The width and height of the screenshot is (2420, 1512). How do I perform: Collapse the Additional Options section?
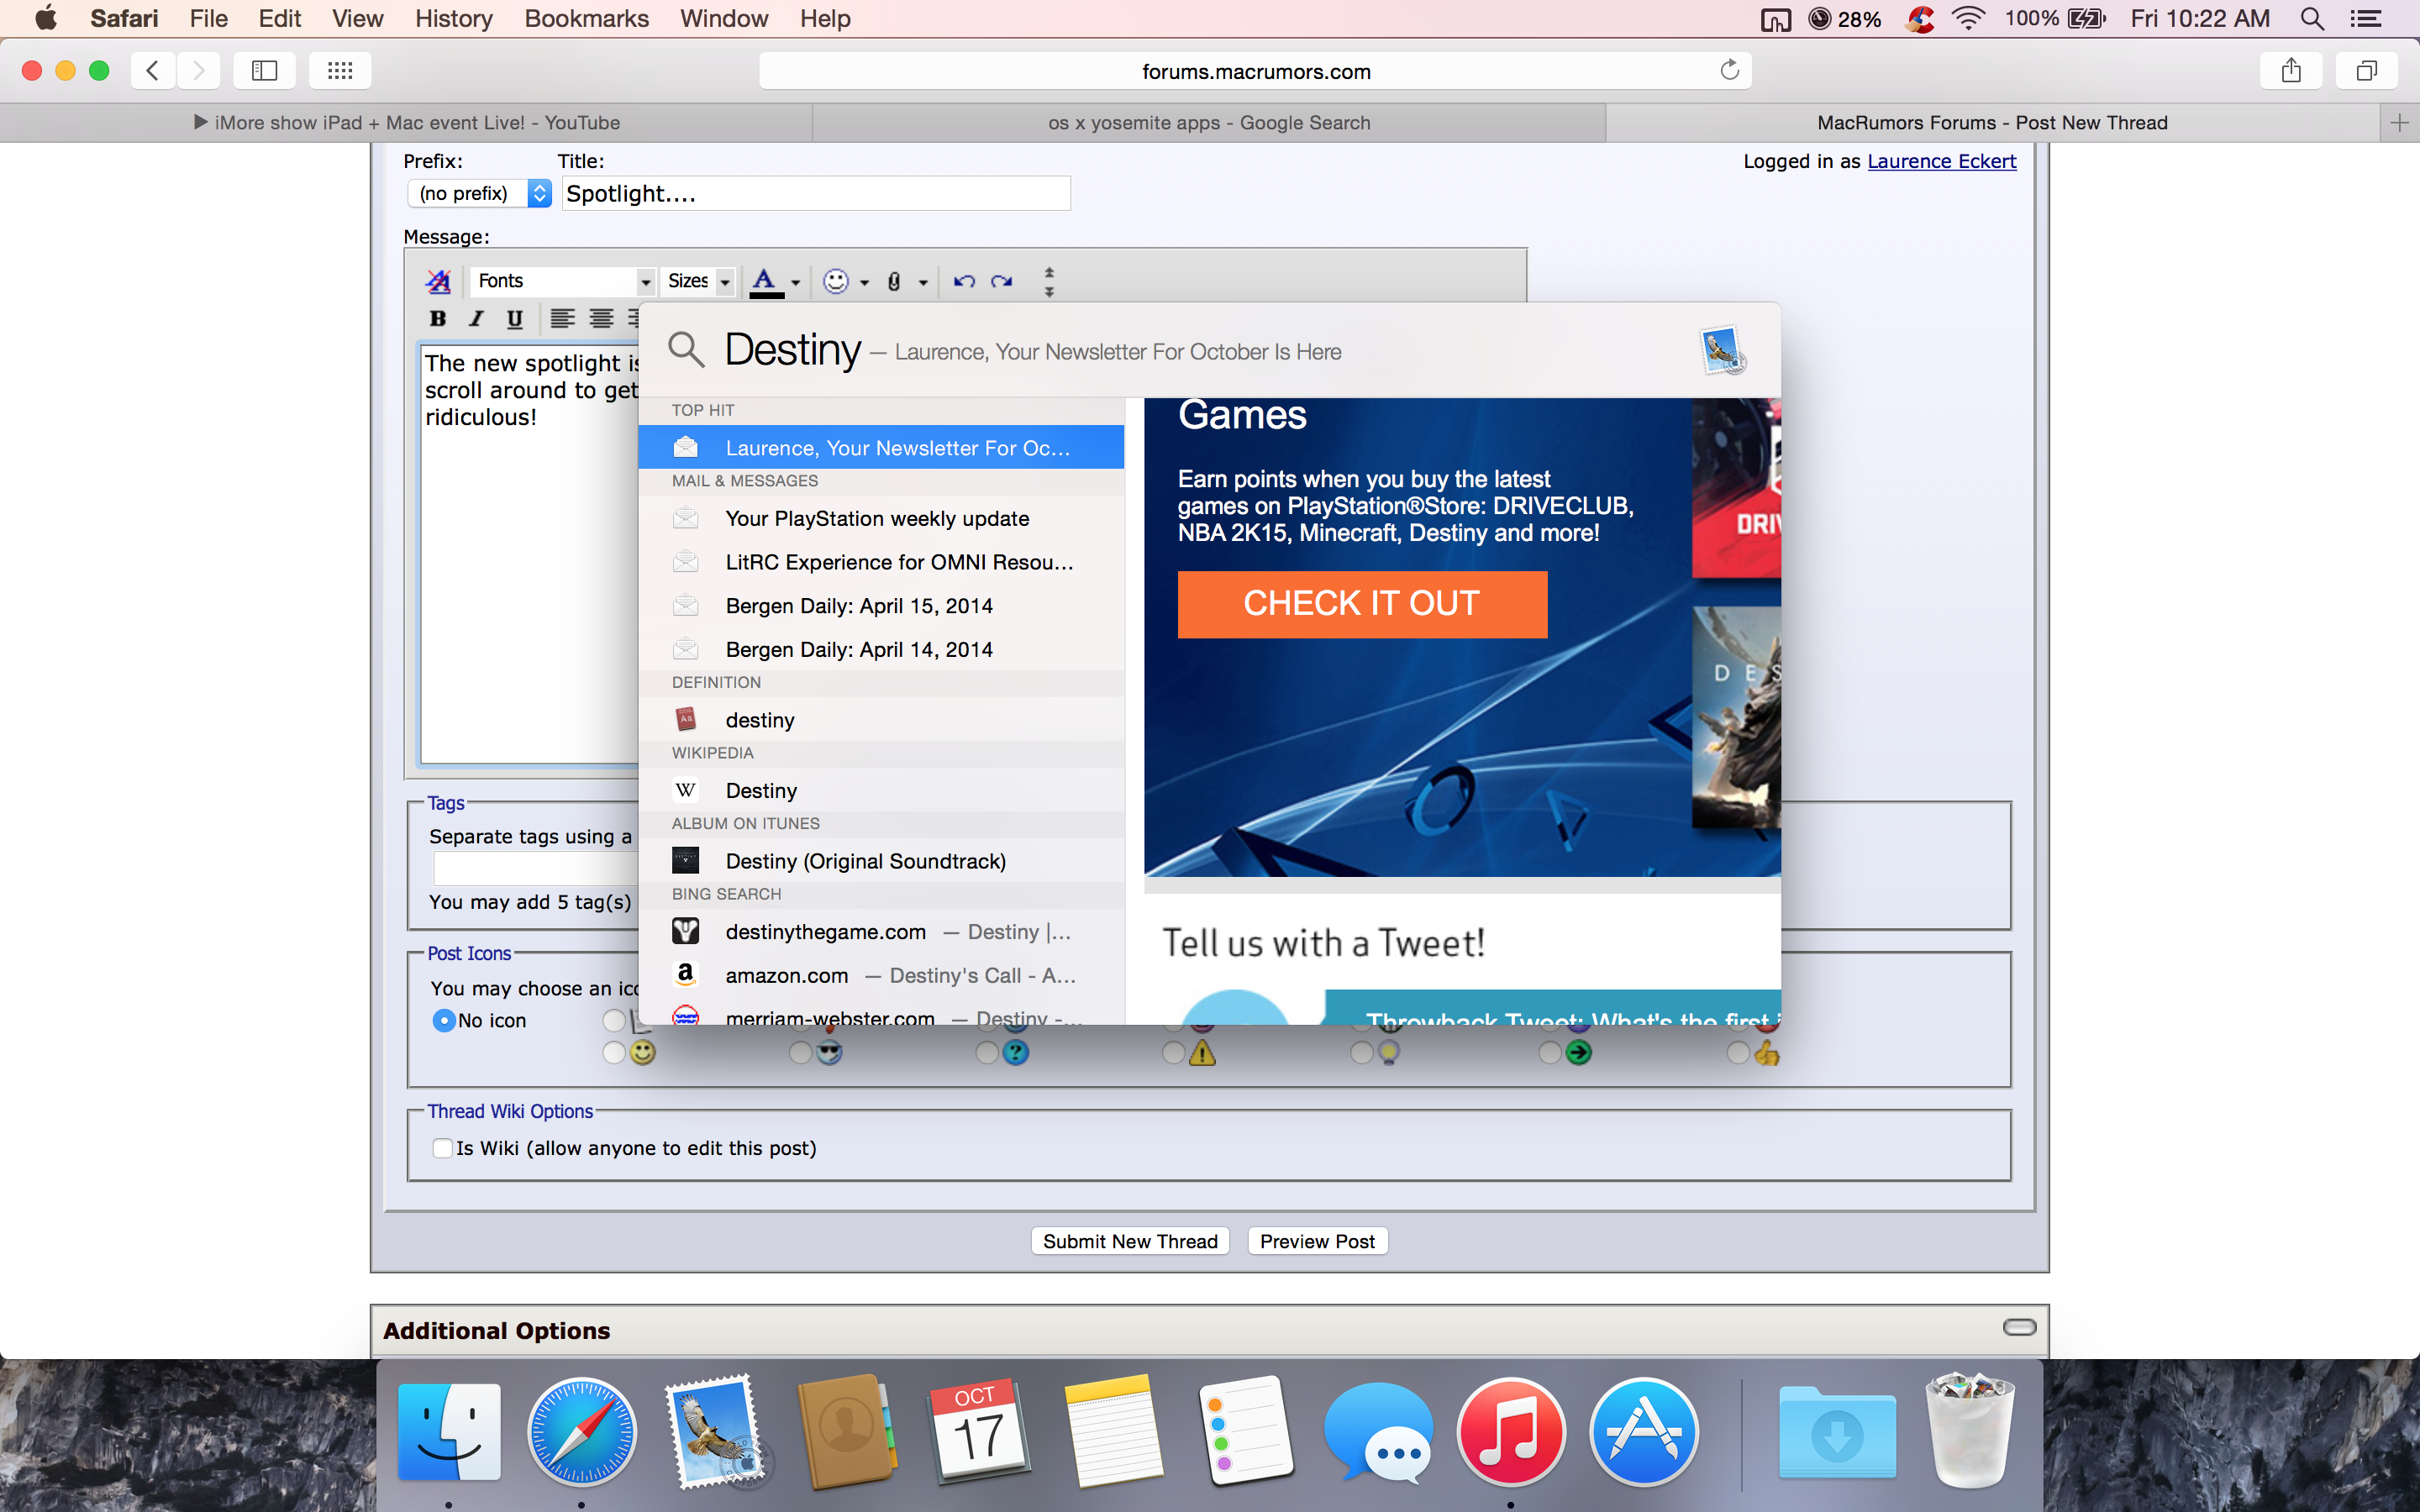2019,1327
